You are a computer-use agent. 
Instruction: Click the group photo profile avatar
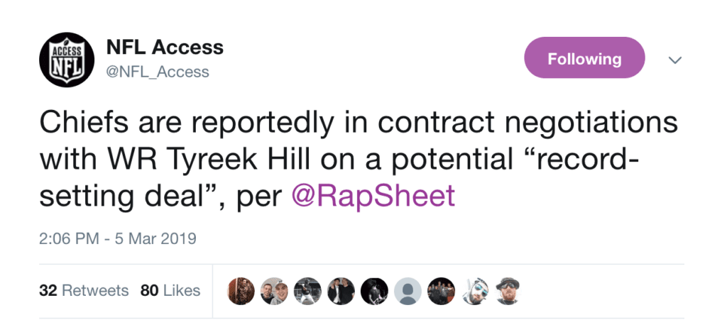coord(441,291)
